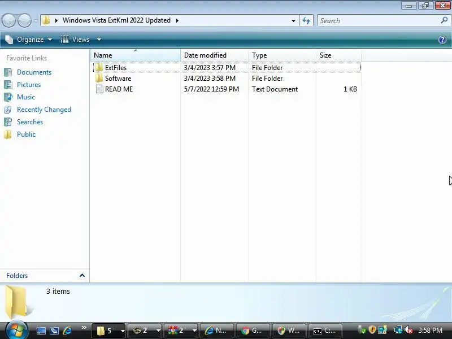Click the Software folder icon
The width and height of the screenshot is (452, 339).
(99, 79)
